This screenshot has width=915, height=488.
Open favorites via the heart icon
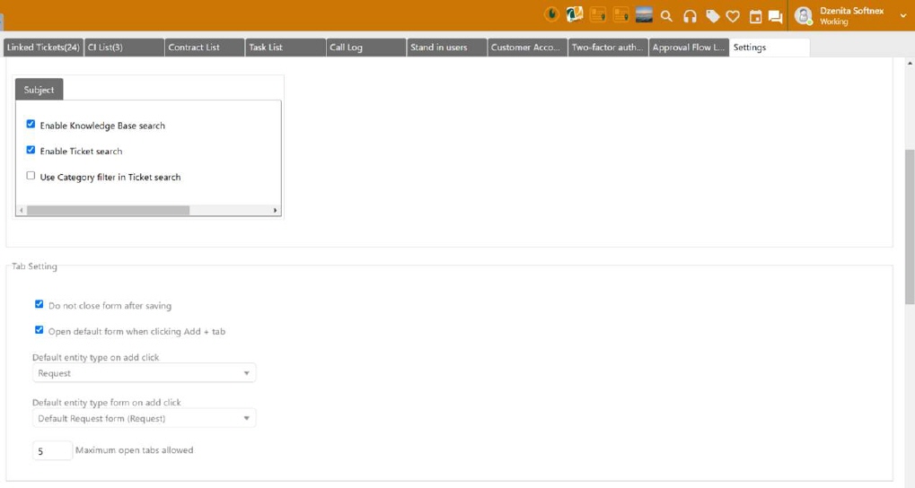(733, 16)
